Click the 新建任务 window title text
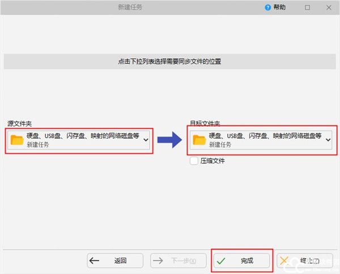 130,7
